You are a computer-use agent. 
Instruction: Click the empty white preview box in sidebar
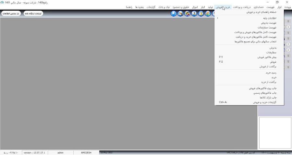[275, 133]
